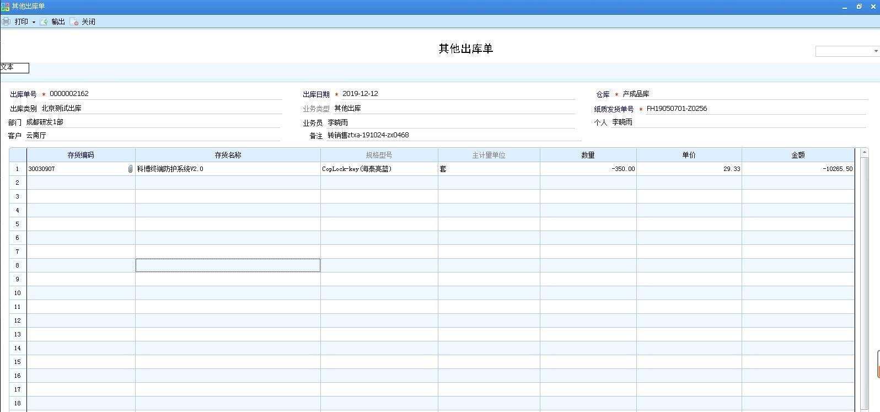880x412 pixels.
Task: Click the 文本 text box
Action: coord(14,68)
